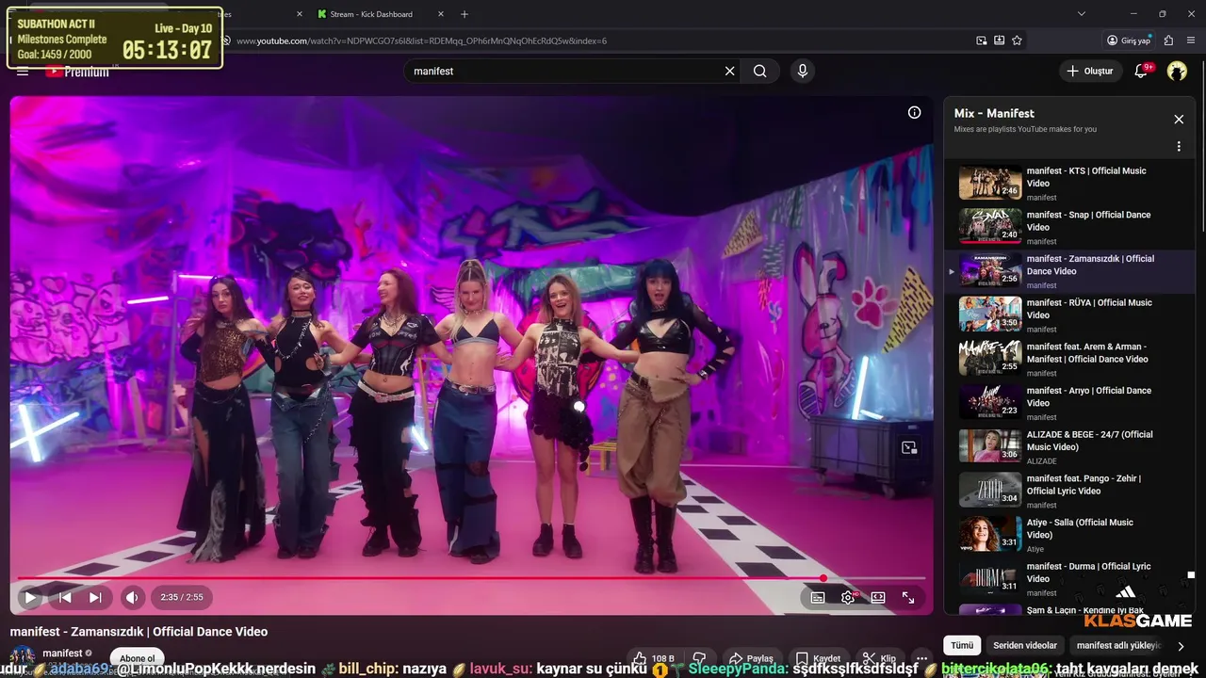Play 'manifest - Durma | Official Lyric Video'

tap(1069, 578)
